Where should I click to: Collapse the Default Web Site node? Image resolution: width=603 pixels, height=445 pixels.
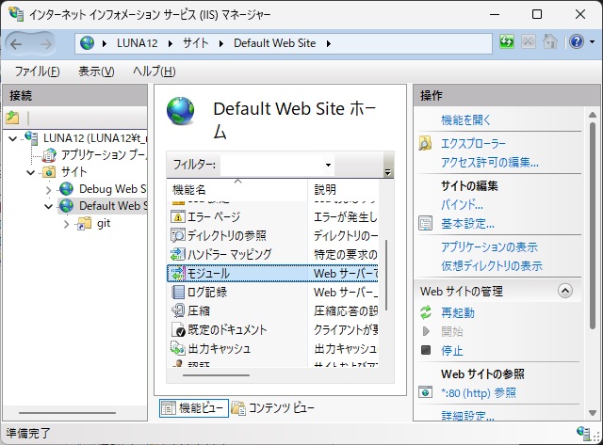[48, 207]
